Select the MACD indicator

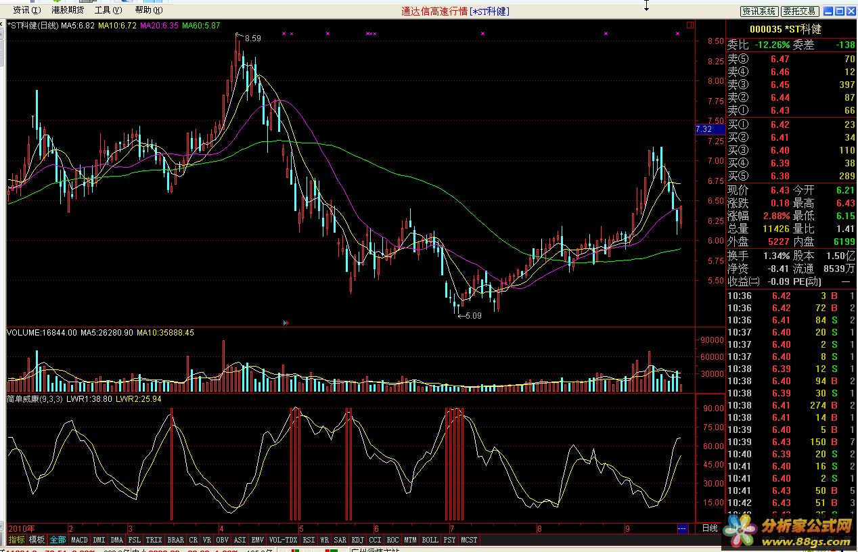[79, 540]
